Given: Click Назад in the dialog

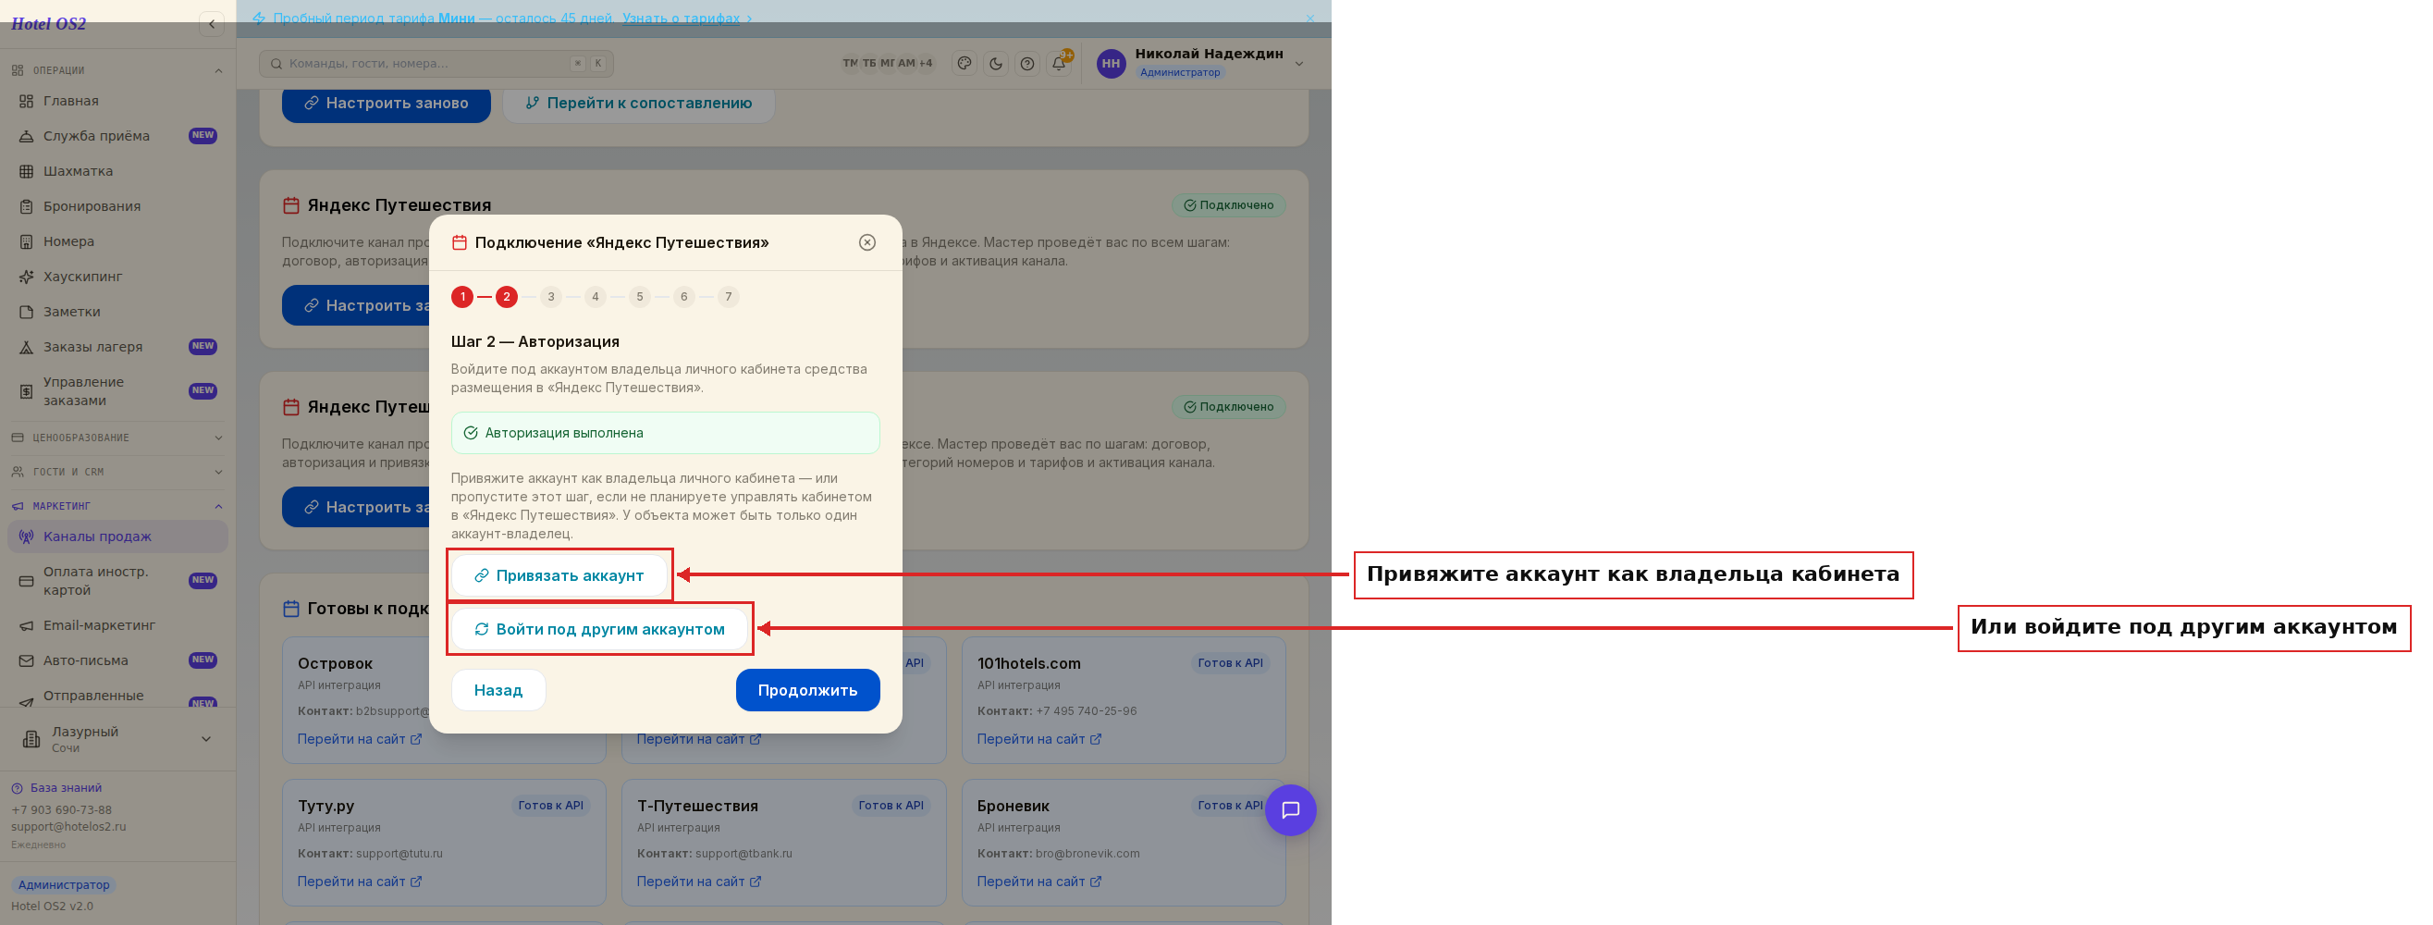Looking at the screenshot, I should (498, 691).
